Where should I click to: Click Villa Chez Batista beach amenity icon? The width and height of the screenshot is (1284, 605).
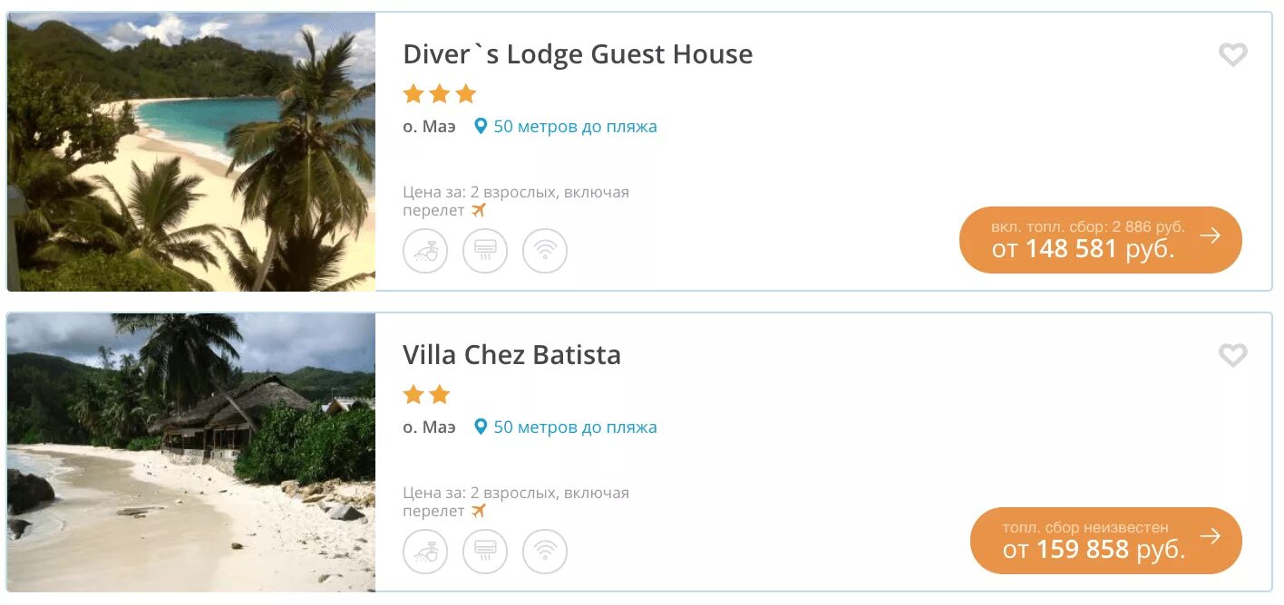coord(425,552)
